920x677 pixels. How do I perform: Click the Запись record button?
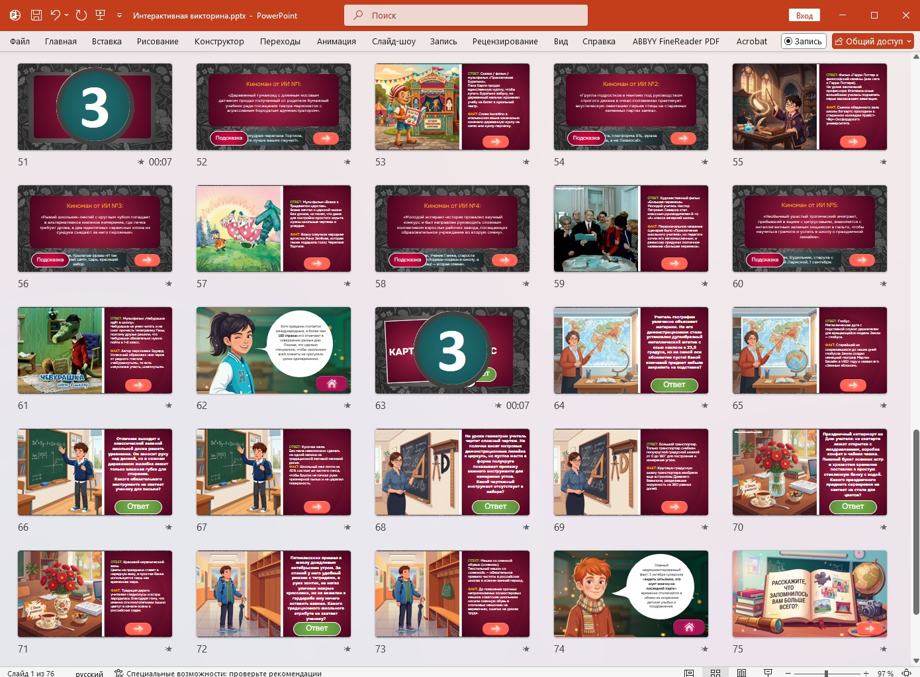tap(804, 41)
